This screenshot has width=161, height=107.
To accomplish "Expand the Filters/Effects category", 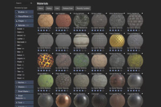I will pyautogui.click(x=24, y=16).
